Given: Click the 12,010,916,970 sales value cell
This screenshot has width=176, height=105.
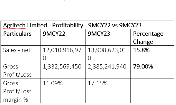Looking at the screenshot, I should click(63, 54).
